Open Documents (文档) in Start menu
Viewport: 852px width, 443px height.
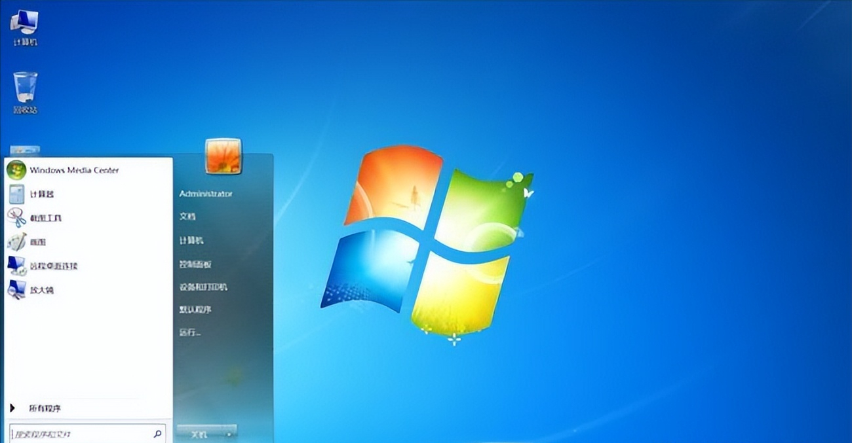(187, 217)
